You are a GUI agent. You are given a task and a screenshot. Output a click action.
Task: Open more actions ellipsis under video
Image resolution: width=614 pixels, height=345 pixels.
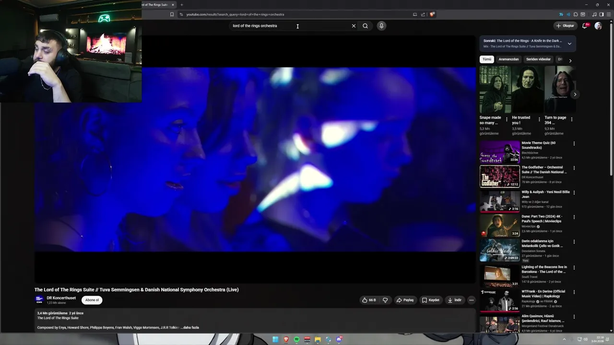pos(472,300)
